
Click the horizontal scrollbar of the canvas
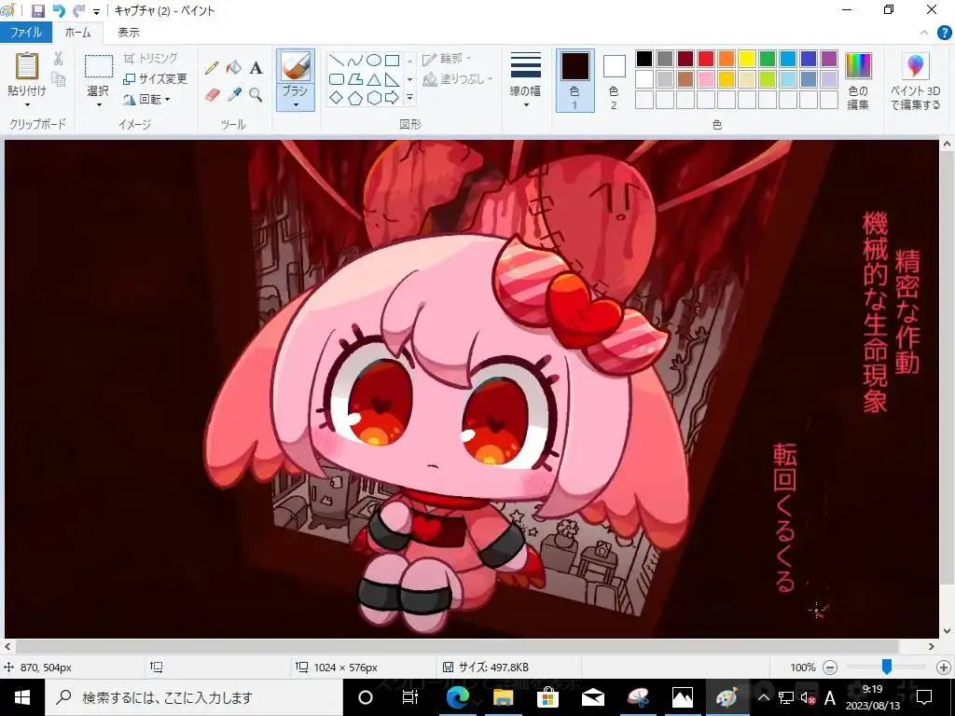[x=457, y=646]
